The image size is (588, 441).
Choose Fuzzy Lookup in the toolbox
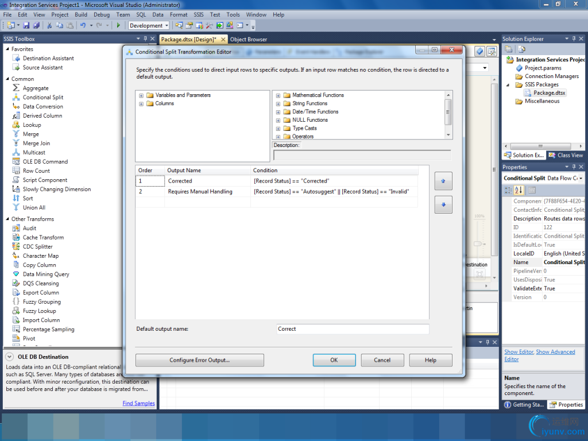tap(39, 311)
